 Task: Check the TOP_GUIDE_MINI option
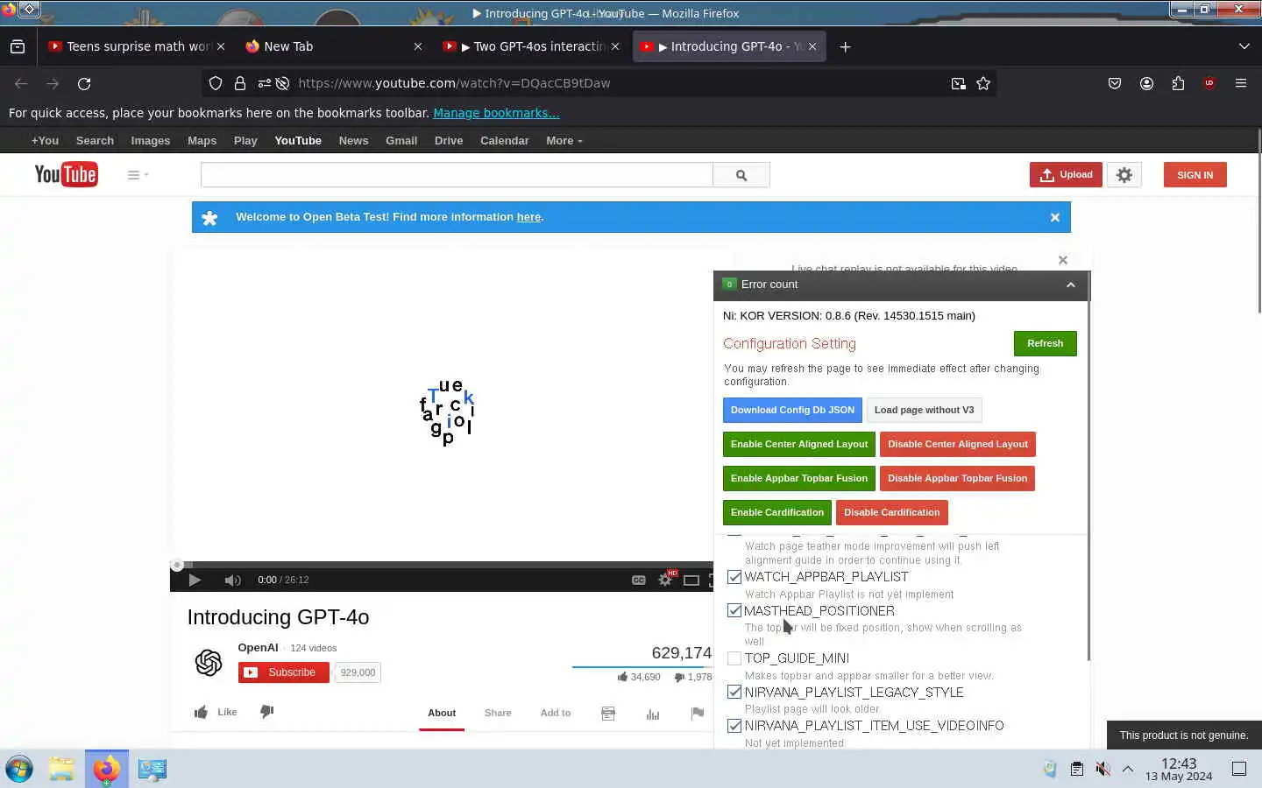point(734,658)
